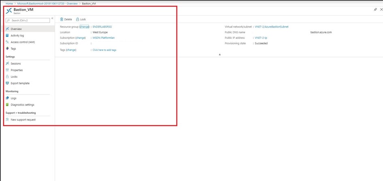Open the Microsoft.BastionHost Overview breadcrumb
Screen dimensions: 383x181
point(47,4)
